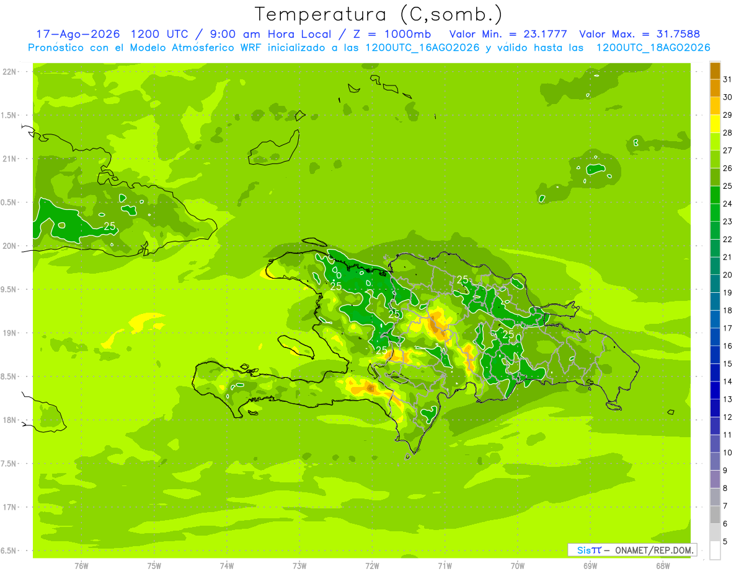The width and height of the screenshot is (744, 574).
Task: Click the legend value "16"
Action: (x=728, y=346)
